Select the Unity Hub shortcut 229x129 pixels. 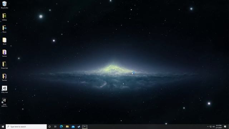[x=4, y=89]
